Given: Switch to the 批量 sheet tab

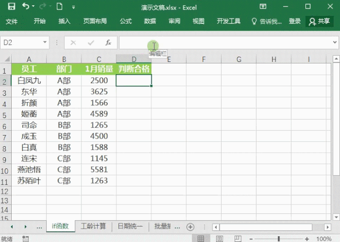Looking at the screenshot, I should point(162,226).
